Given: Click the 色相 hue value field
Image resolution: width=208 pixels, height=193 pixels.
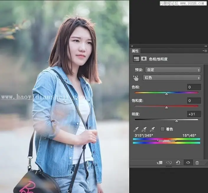Looking at the screenshot, I should [194, 87].
